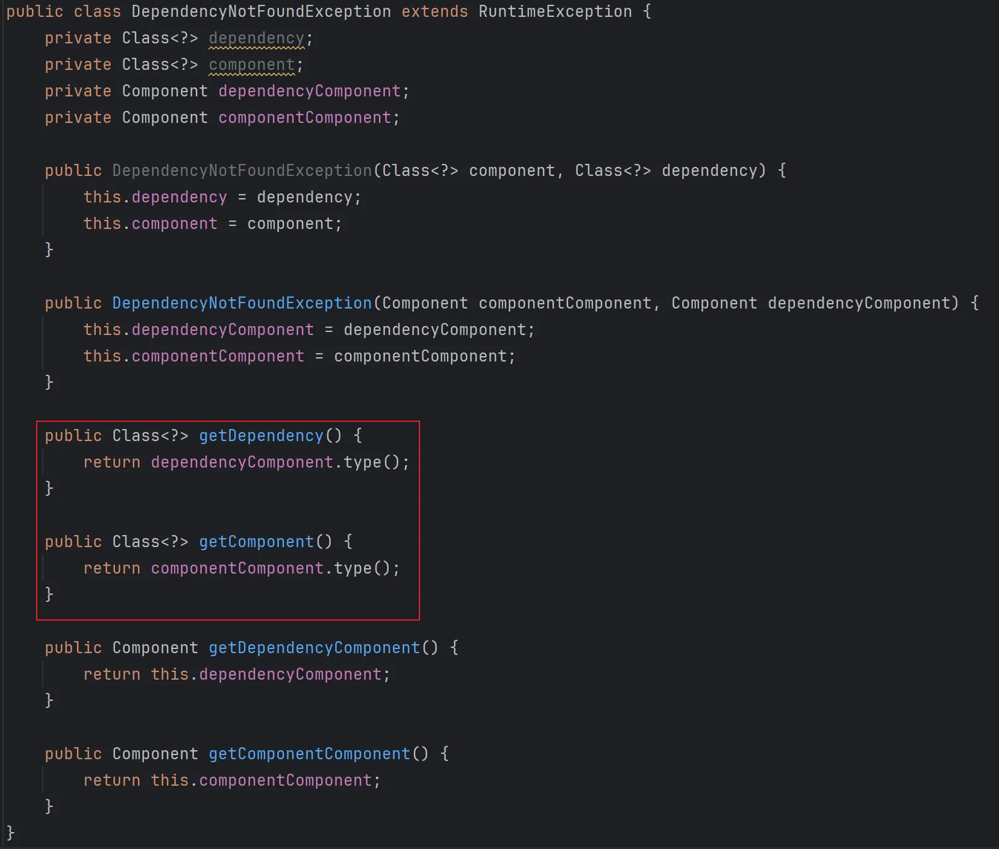Click the final closing brace of class

10,833
